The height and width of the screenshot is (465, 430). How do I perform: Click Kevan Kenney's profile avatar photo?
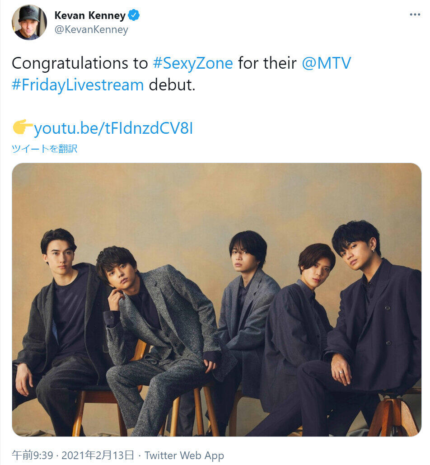(29, 23)
